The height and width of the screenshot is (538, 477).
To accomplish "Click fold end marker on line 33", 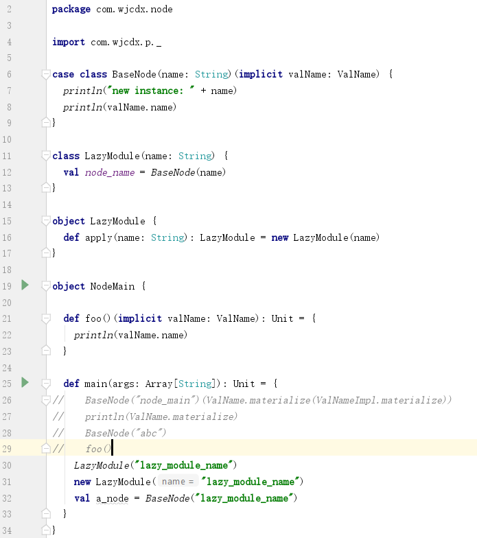I will pos(45,513).
